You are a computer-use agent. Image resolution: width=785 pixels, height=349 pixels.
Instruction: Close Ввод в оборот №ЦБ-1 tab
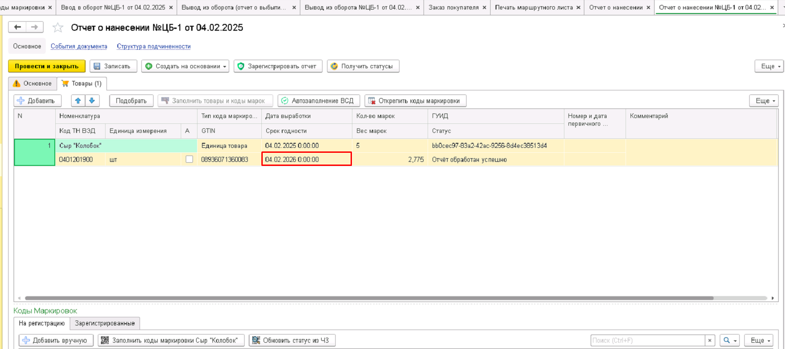coord(171,8)
